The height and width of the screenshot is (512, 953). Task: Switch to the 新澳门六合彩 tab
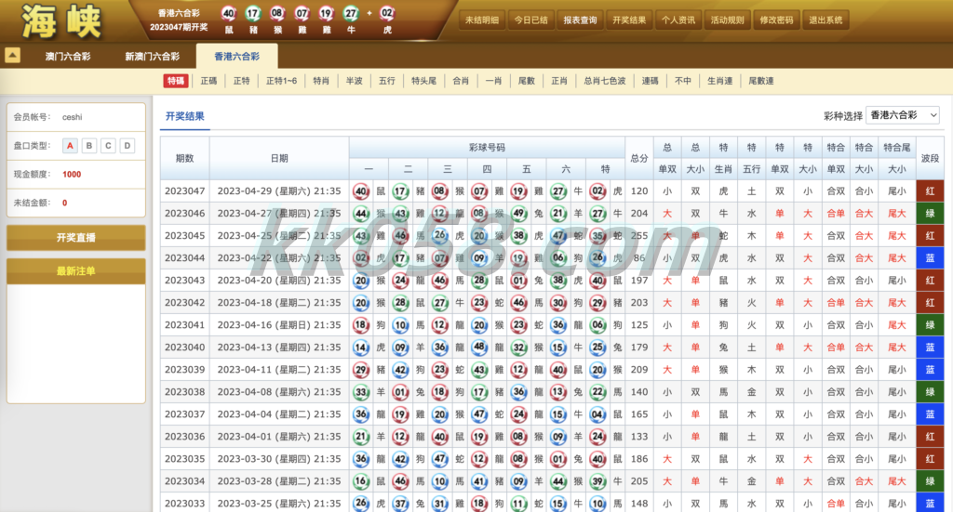tap(153, 57)
